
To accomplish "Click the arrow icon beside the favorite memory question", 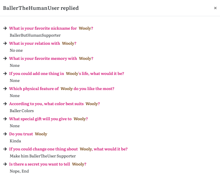I will 5,58.
